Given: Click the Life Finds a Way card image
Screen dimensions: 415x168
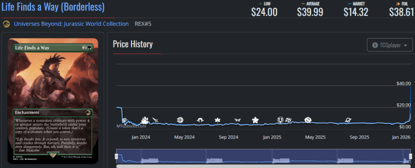Looking at the screenshot, I should pos(53,101).
